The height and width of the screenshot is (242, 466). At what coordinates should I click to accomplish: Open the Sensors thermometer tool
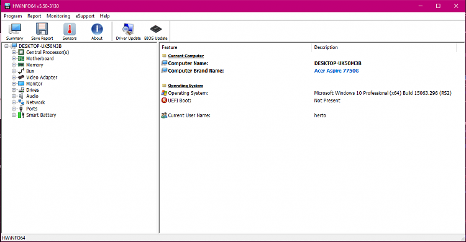pyautogui.click(x=70, y=32)
